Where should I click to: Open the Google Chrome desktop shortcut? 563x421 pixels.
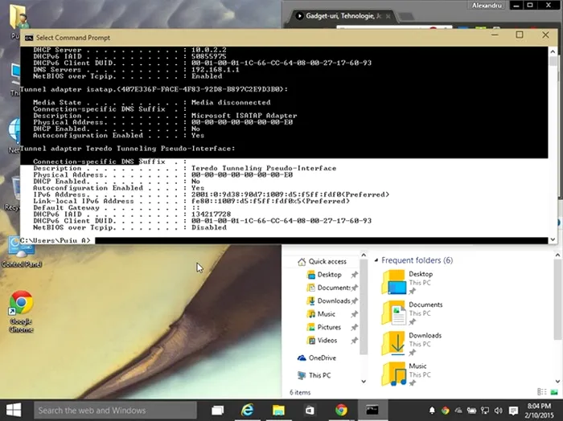coord(21,311)
